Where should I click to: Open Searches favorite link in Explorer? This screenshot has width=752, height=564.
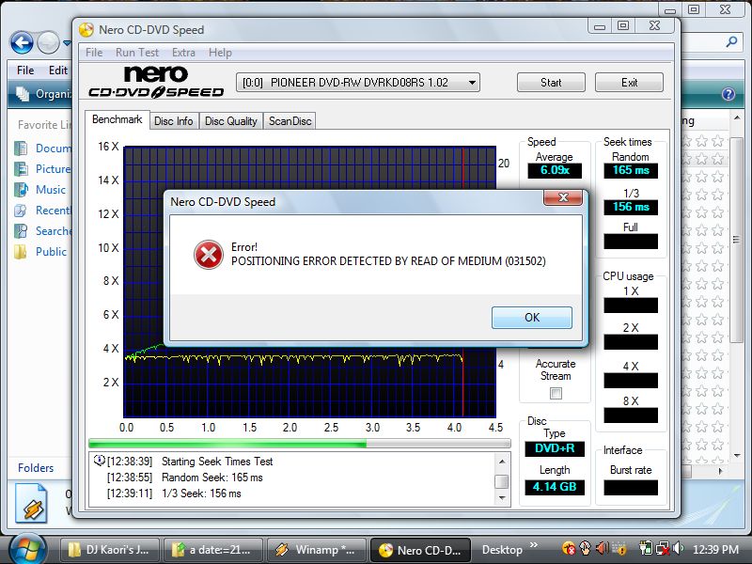click(x=43, y=230)
